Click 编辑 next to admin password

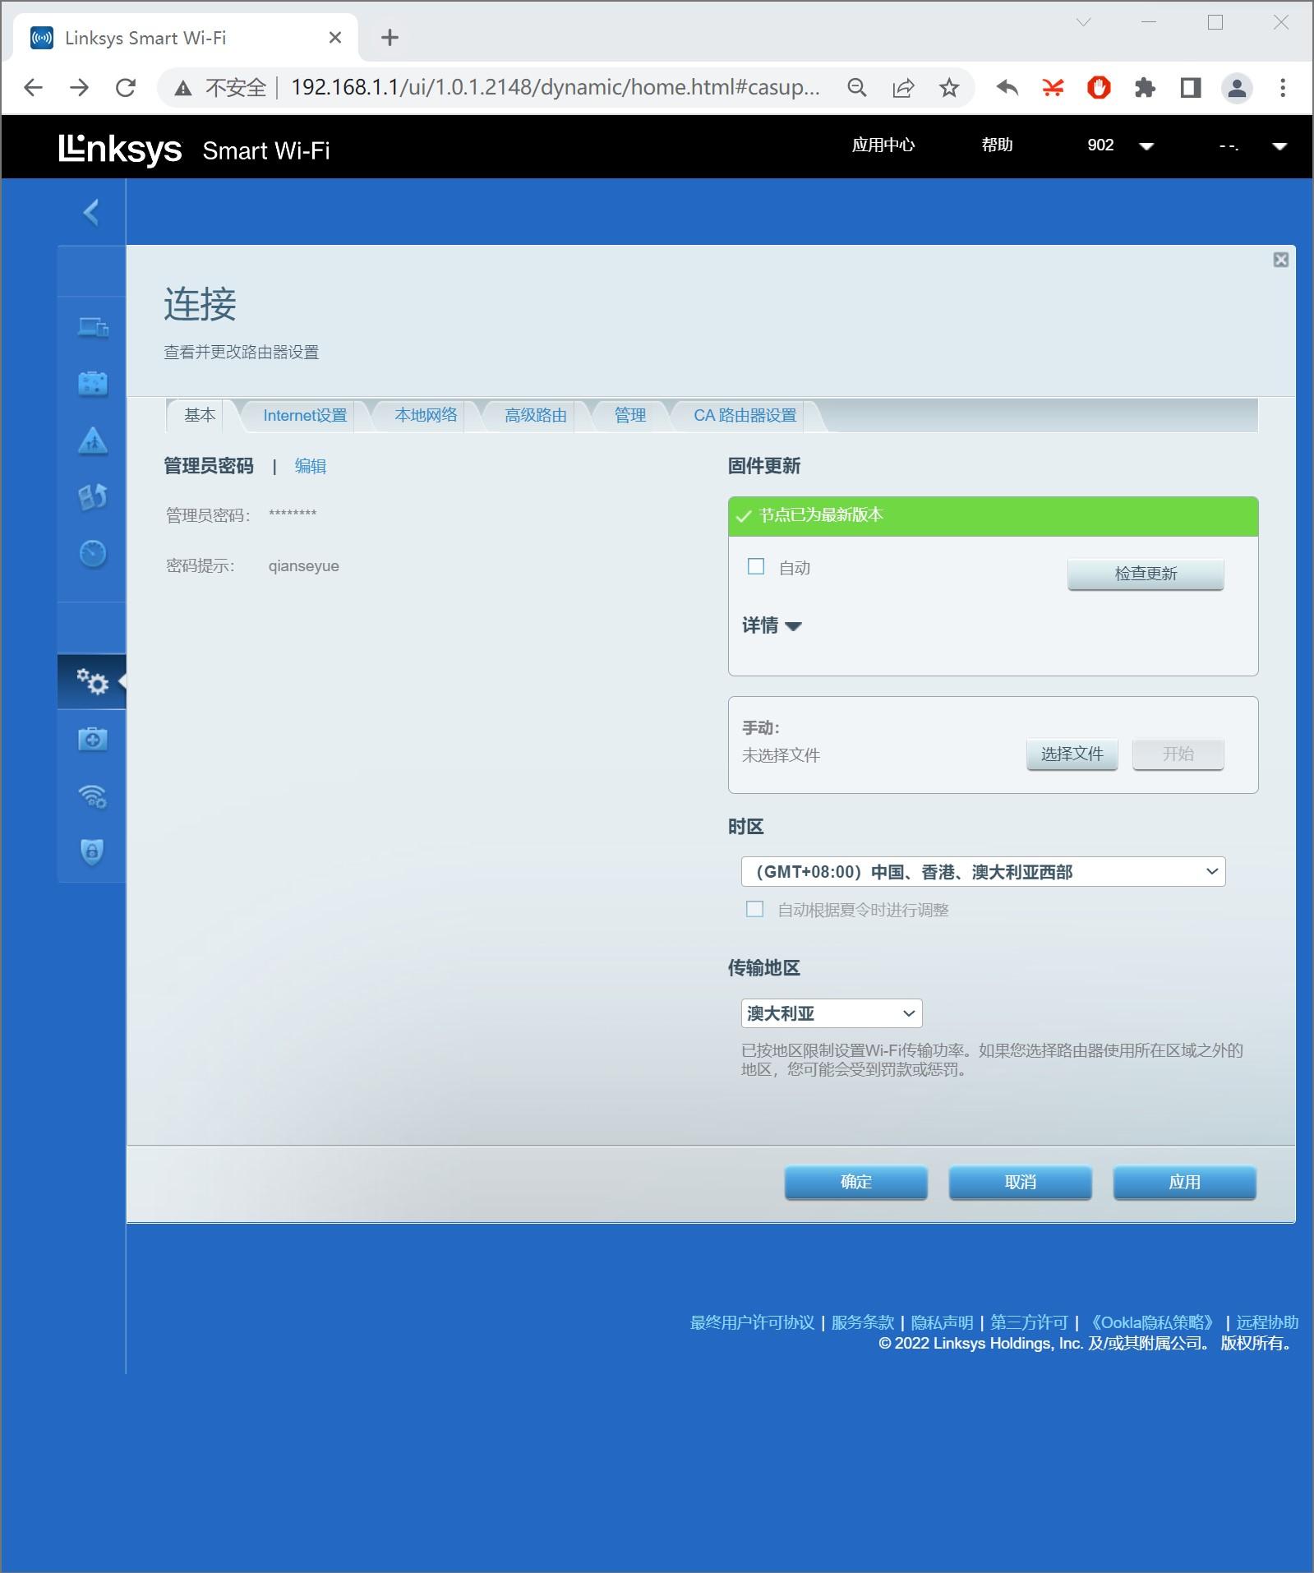[x=311, y=466]
